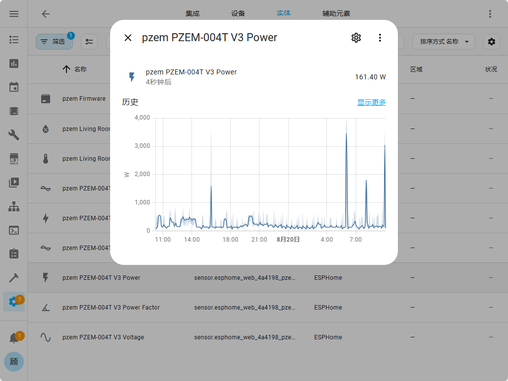Image resolution: width=508 pixels, height=381 pixels.
Task: Open the dialog settings gear icon
Action: pyautogui.click(x=356, y=38)
